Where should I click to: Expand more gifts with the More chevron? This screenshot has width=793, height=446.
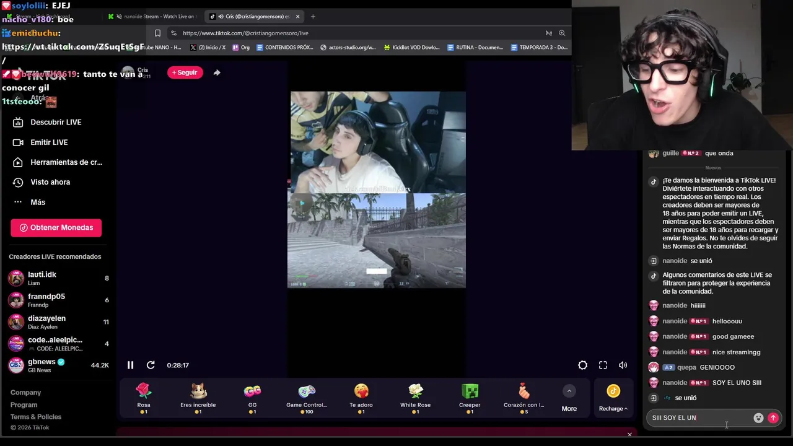coord(569,398)
